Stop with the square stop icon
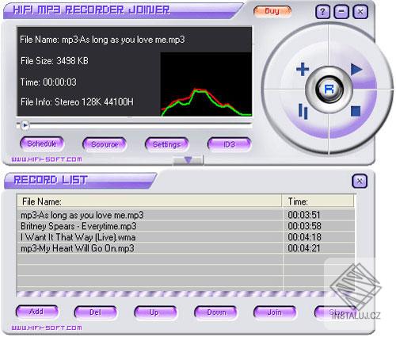The width and height of the screenshot is (396, 337). pyautogui.click(x=356, y=111)
